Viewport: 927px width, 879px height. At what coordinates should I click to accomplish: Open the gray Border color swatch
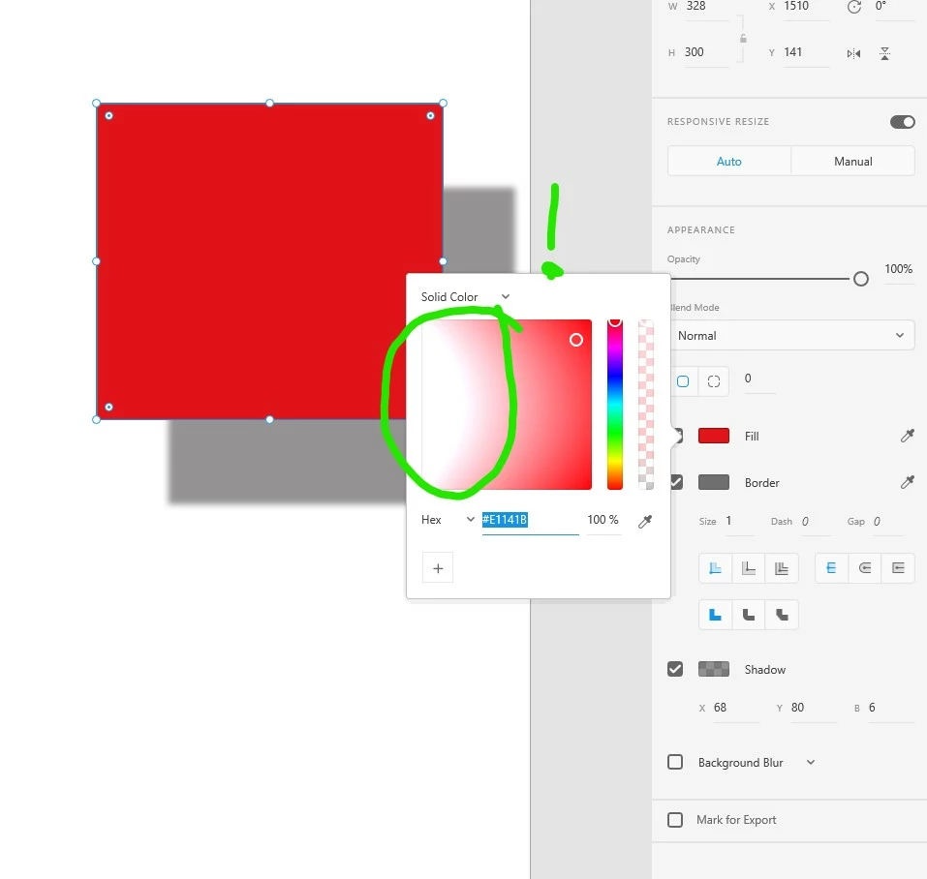(714, 482)
